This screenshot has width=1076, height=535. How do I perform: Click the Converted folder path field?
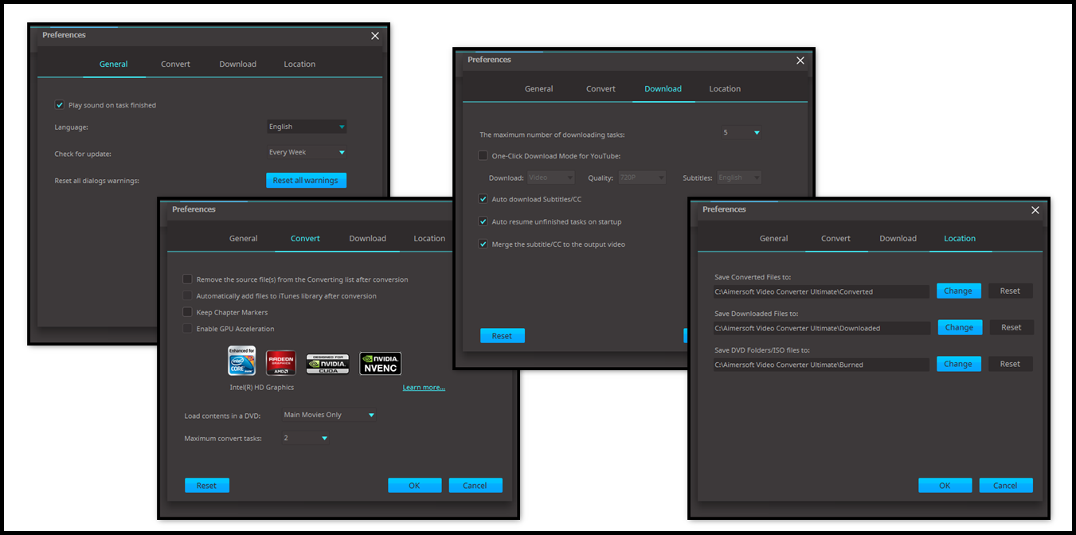coord(821,292)
